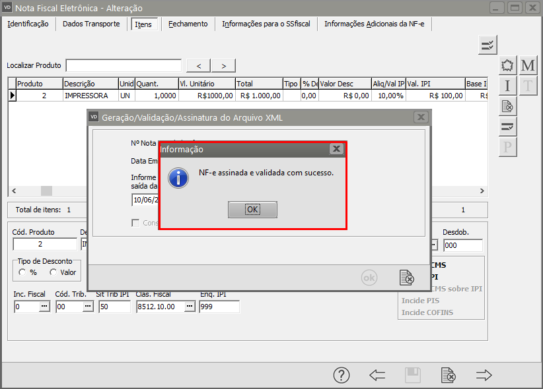Click the line check icon in side toolbar
The width and height of the screenshot is (543, 389).
pyautogui.click(x=507, y=127)
